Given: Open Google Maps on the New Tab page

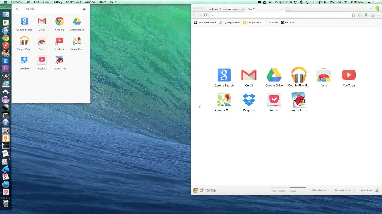Looking at the screenshot, I should click(x=224, y=103).
